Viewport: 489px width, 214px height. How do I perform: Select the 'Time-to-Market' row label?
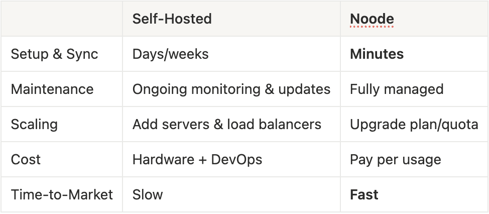62,195
